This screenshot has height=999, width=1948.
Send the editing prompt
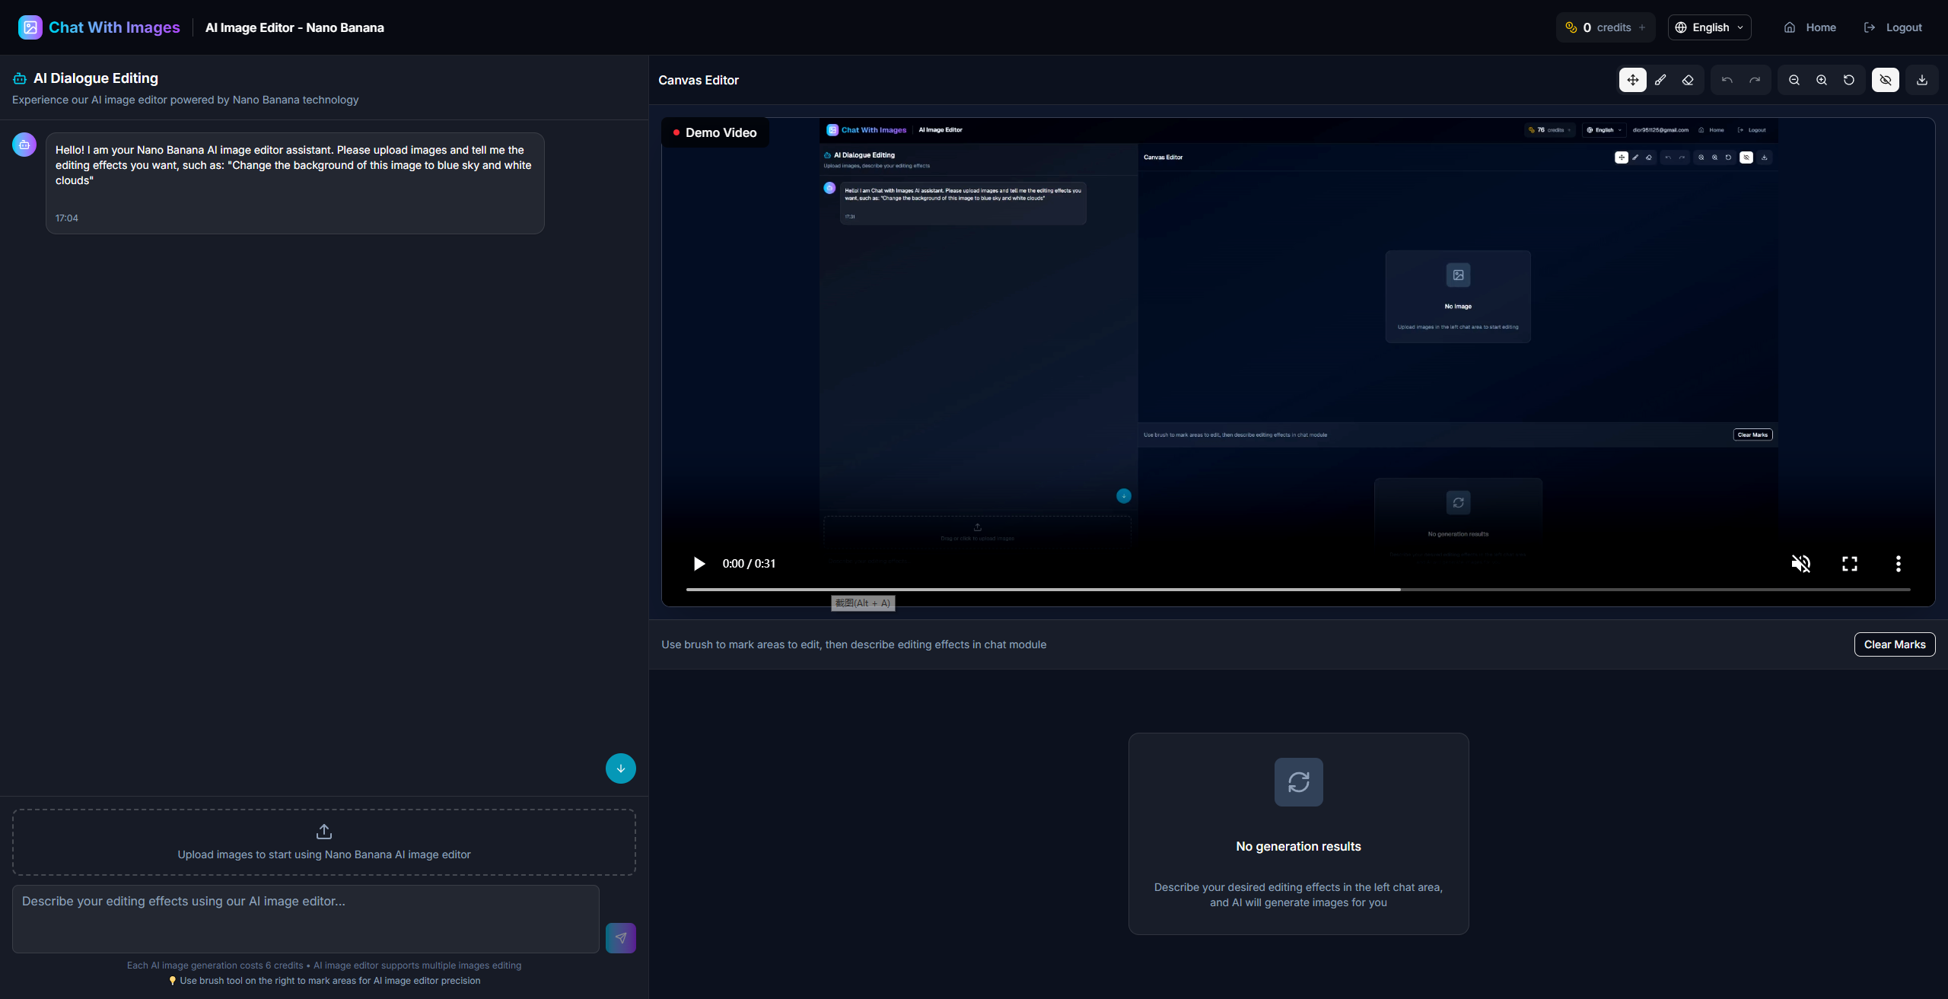coord(621,938)
